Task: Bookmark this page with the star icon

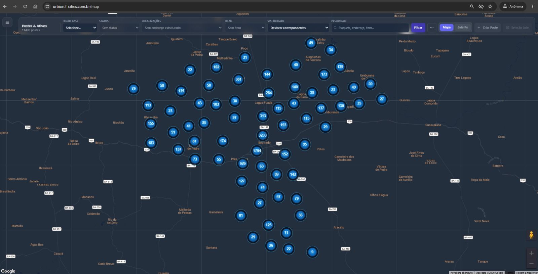Action: pyautogui.click(x=490, y=6)
